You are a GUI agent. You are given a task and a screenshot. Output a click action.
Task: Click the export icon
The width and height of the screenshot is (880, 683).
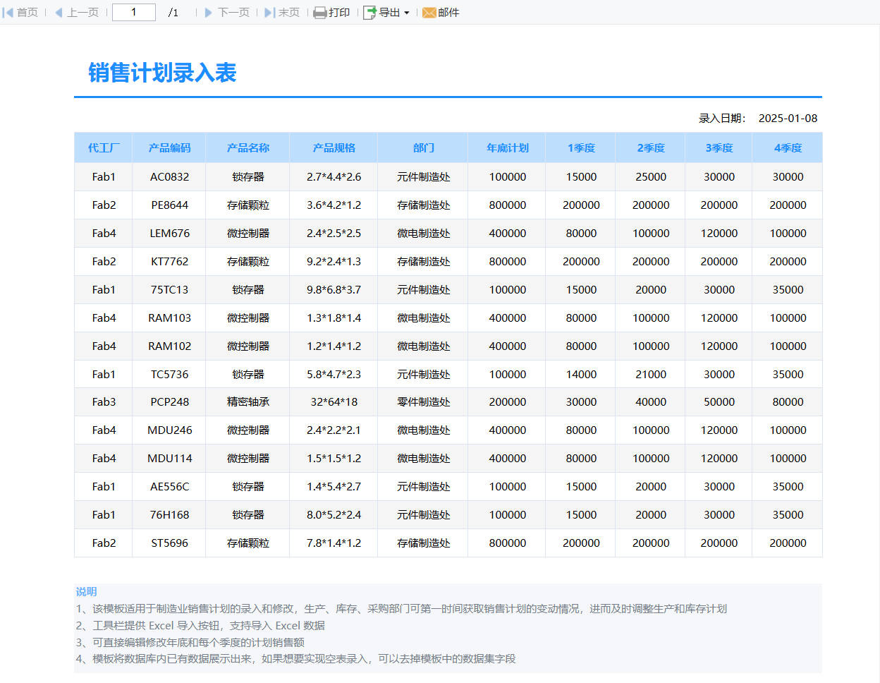coord(369,13)
